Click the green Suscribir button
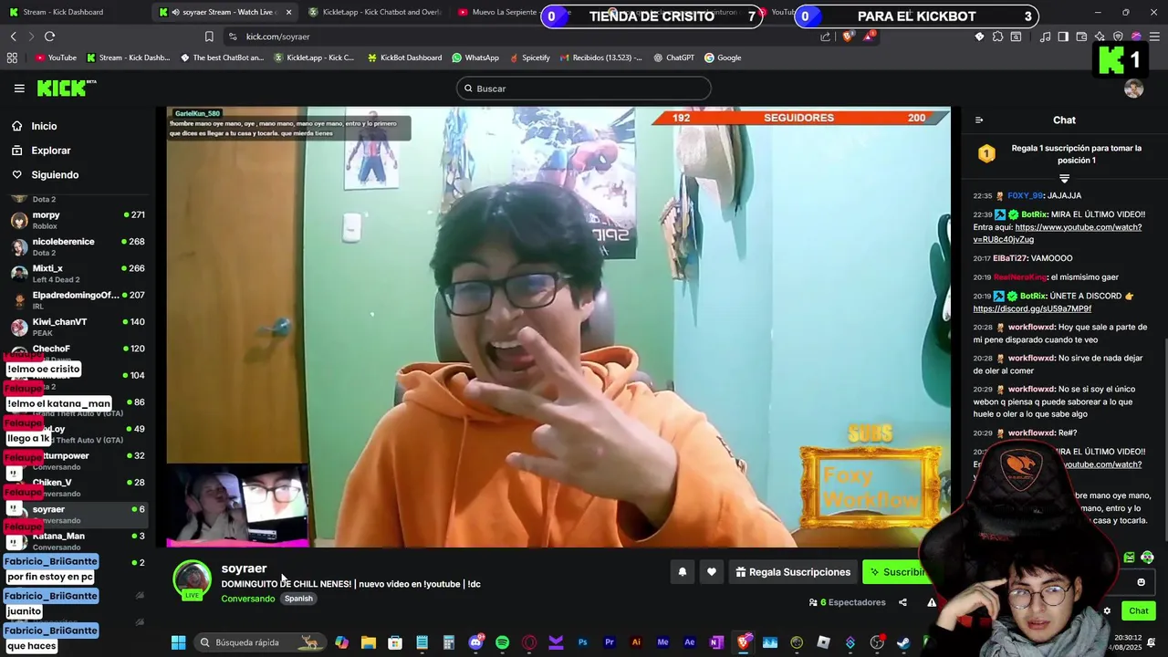The image size is (1168, 657). (x=897, y=572)
